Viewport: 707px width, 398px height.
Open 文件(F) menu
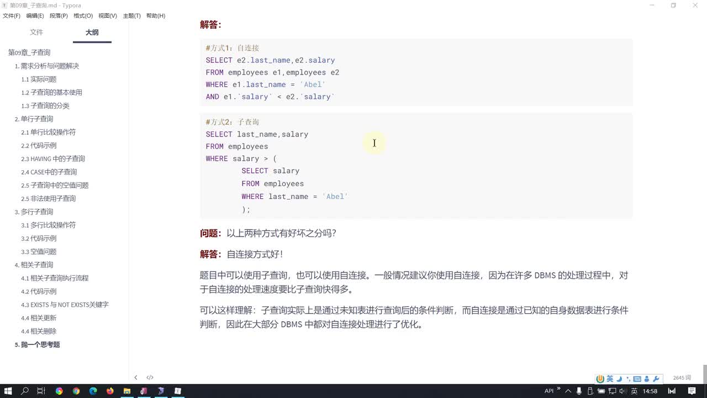click(x=12, y=15)
